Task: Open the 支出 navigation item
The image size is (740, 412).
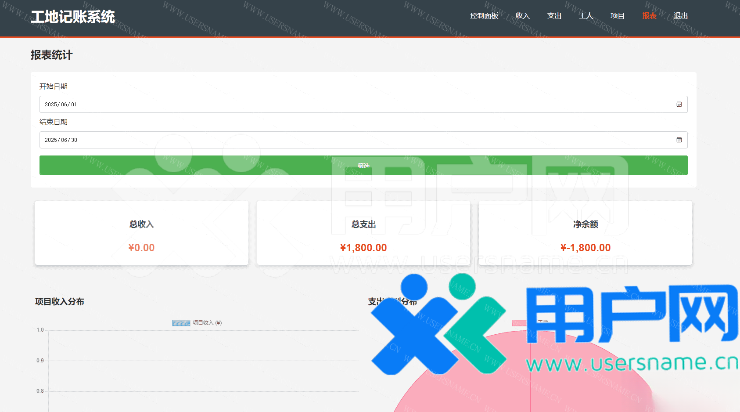Action: point(554,16)
